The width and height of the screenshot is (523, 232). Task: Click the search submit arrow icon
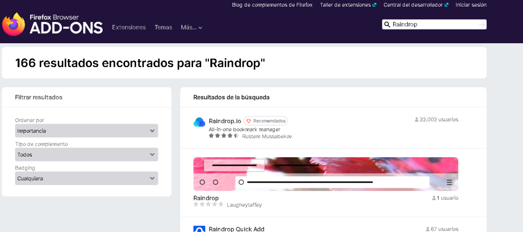click(482, 24)
